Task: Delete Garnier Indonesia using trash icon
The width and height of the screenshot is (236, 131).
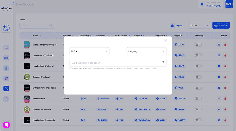Action: [x=225, y=109]
